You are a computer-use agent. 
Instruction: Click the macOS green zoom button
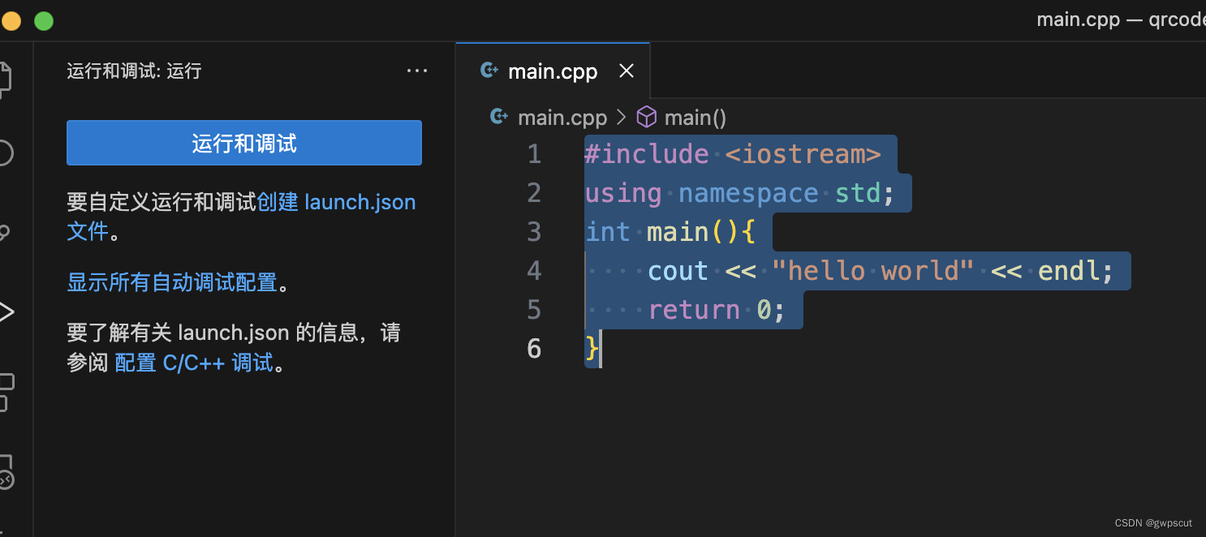[x=43, y=20]
